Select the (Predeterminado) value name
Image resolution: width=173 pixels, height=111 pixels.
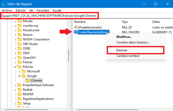(x=90, y=27)
